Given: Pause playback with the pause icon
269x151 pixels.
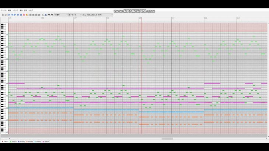Looking at the screenshot, I should coord(21,15).
